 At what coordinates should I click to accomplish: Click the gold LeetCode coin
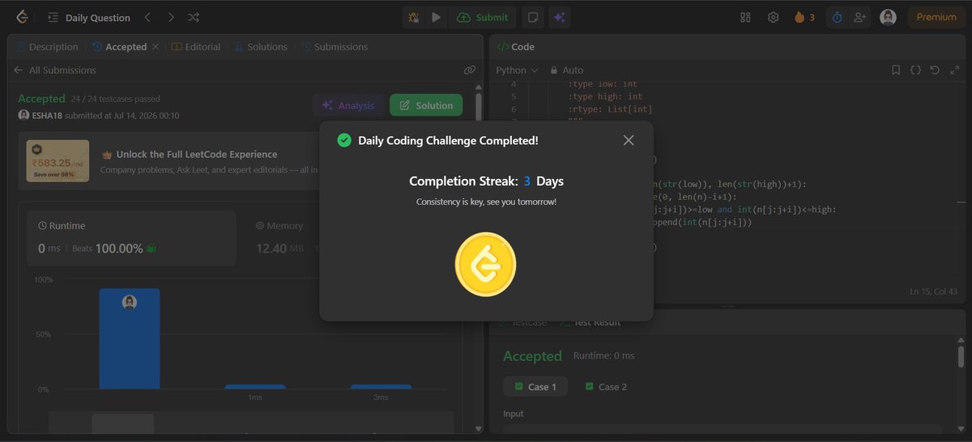(x=486, y=264)
